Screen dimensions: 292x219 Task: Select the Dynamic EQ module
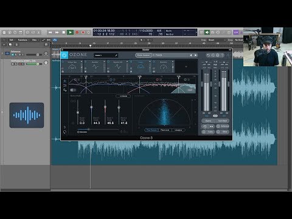click(x=118, y=66)
